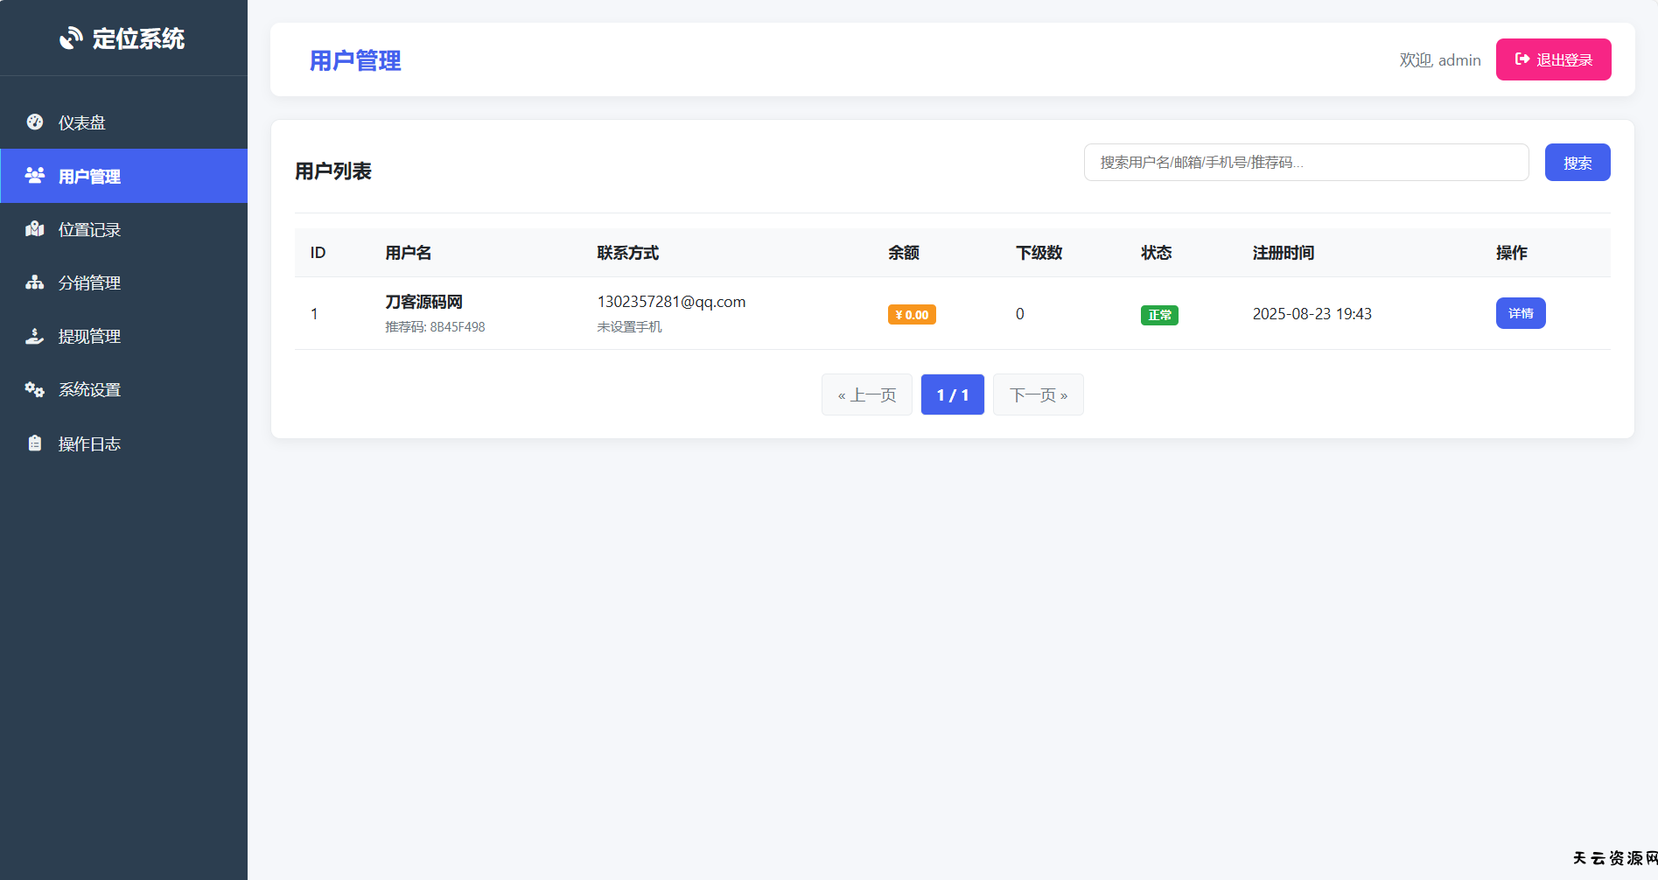Screen dimensions: 1658x880
Task: Select the 1 / 1 page indicator
Action: tap(952, 395)
